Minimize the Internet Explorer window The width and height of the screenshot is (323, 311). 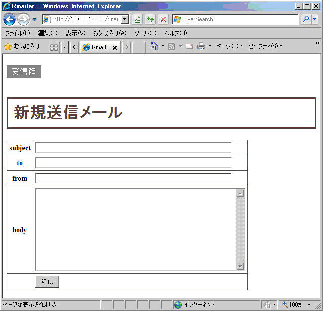(299, 6)
